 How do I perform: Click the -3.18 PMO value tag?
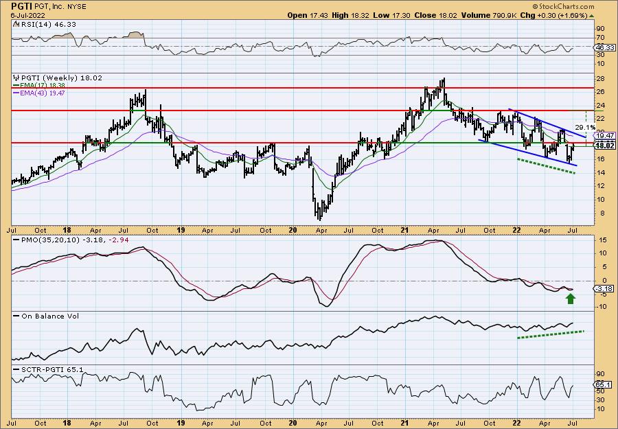(604, 289)
